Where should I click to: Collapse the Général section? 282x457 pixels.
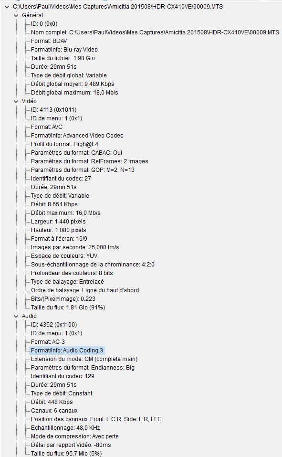(x=16, y=15)
